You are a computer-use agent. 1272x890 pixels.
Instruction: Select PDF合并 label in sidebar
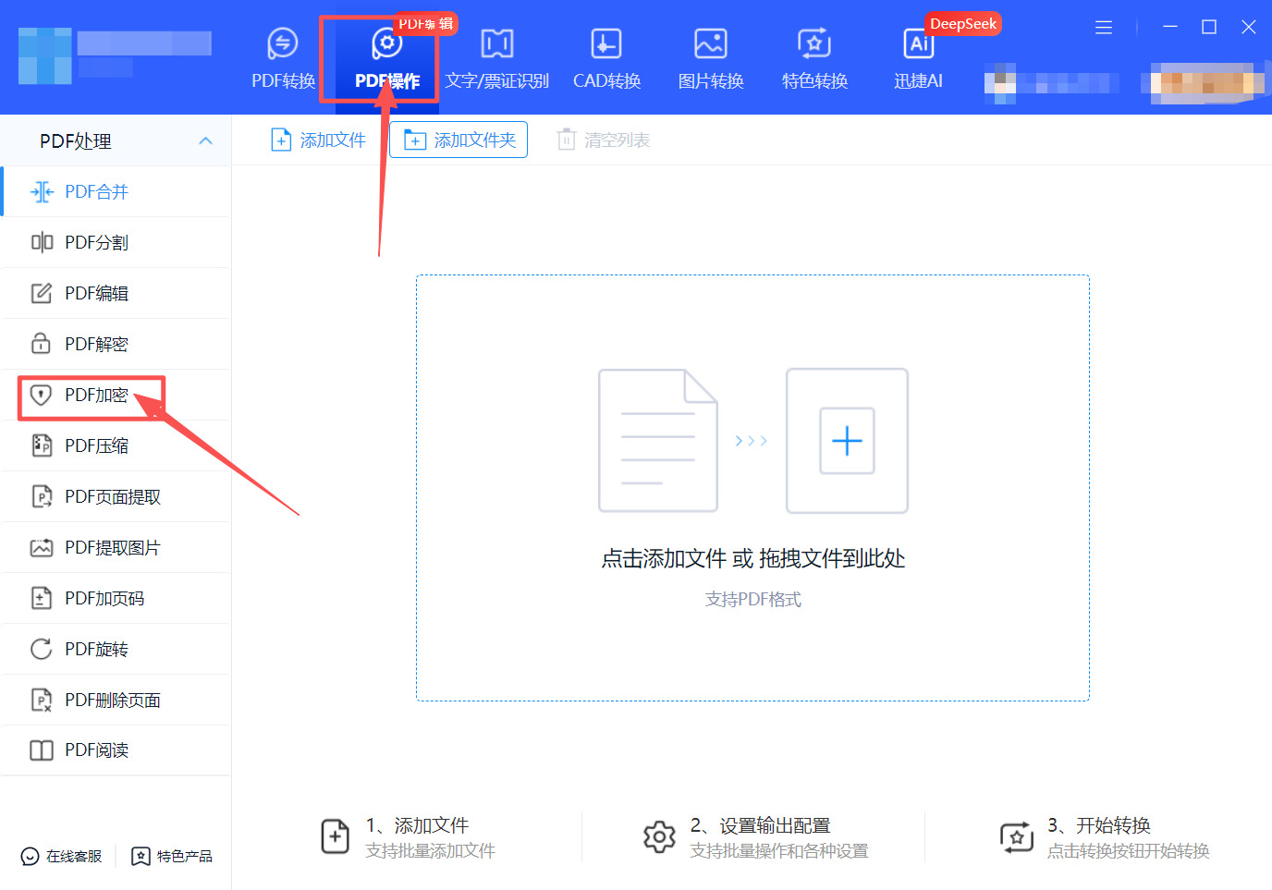(x=96, y=191)
